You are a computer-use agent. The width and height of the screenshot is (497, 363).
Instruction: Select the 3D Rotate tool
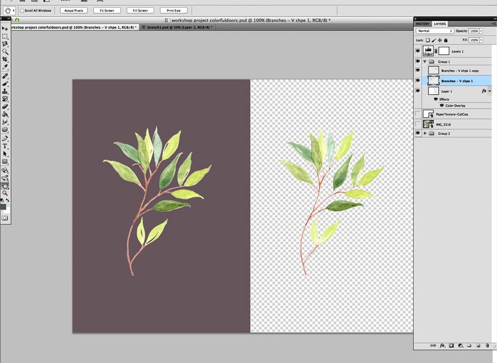click(x=5, y=170)
